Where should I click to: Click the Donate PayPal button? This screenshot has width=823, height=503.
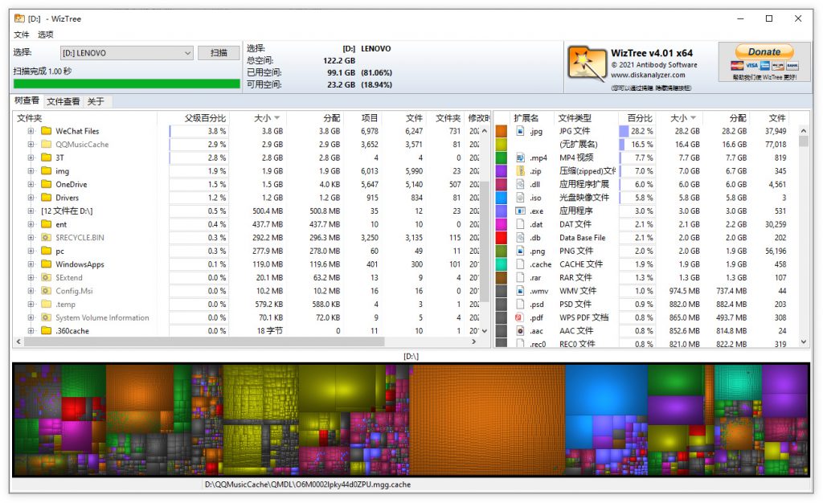[764, 51]
